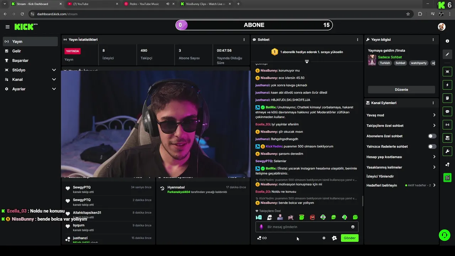Viewport: 455px width, 256px height.
Task: Open Yayın bilgisi panel three-dot menu
Action: 433,40
